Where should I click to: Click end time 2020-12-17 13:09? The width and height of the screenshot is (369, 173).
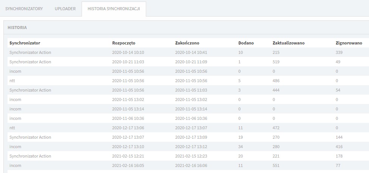pyautogui.click(x=191, y=137)
